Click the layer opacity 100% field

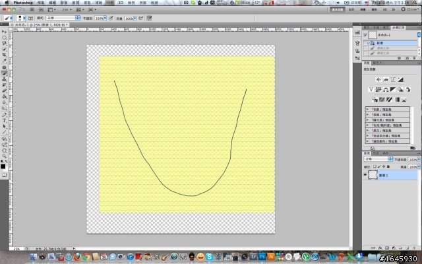tap(412, 160)
